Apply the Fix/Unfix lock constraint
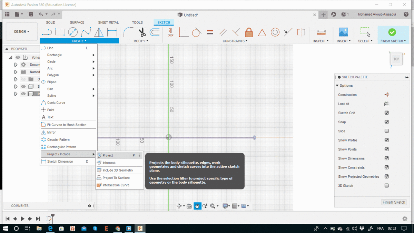The width and height of the screenshot is (414, 233). point(249,32)
